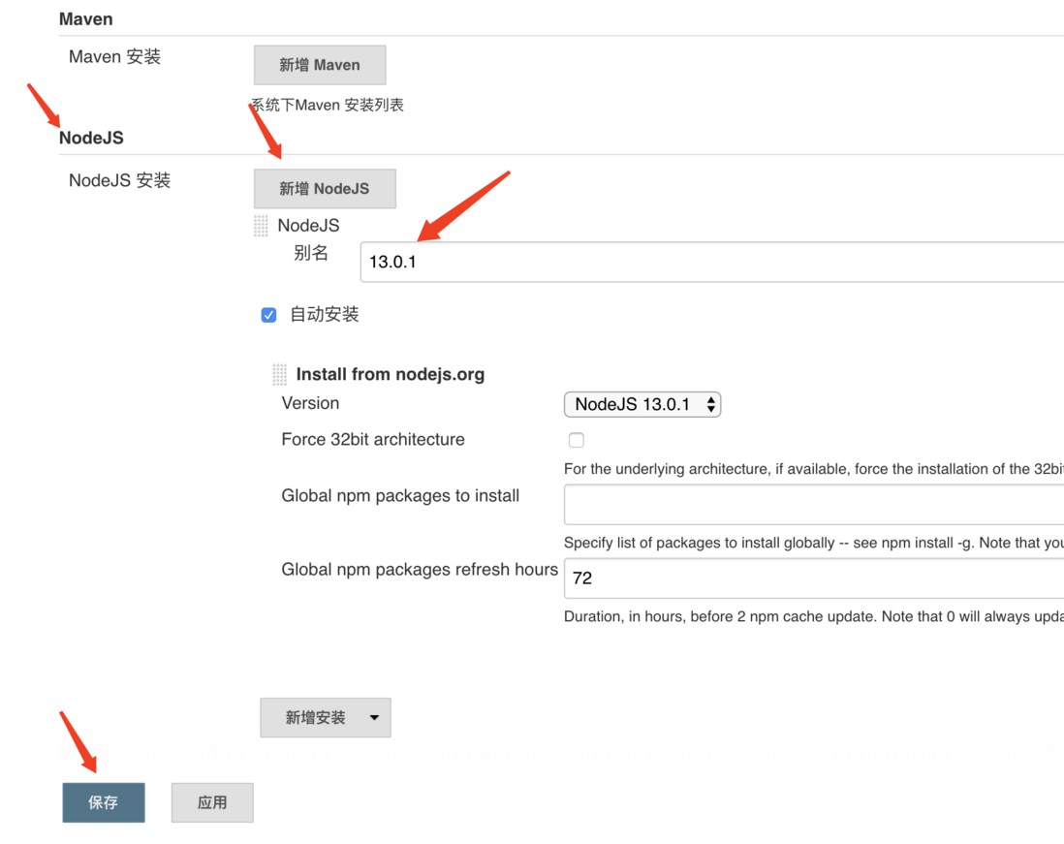This screenshot has width=1064, height=844.
Task: Click the 保存 save button
Action: tap(103, 802)
